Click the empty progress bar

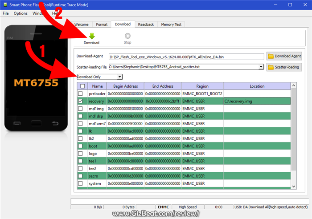[x=190, y=201]
